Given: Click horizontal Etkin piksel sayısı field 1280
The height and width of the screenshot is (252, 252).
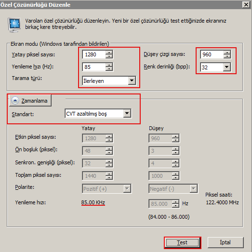Looking at the screenshot, I should tap(94, 138).
